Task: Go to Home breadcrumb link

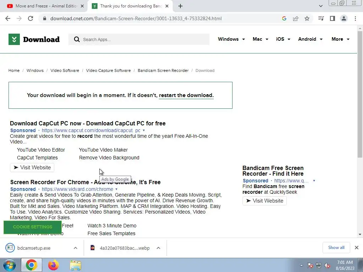Action: pyautogui.click(x=14, y=70)
